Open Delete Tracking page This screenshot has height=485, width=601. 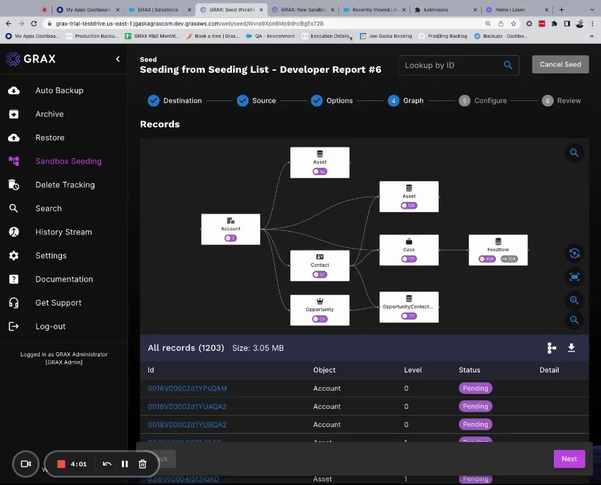tap(65, 185)
